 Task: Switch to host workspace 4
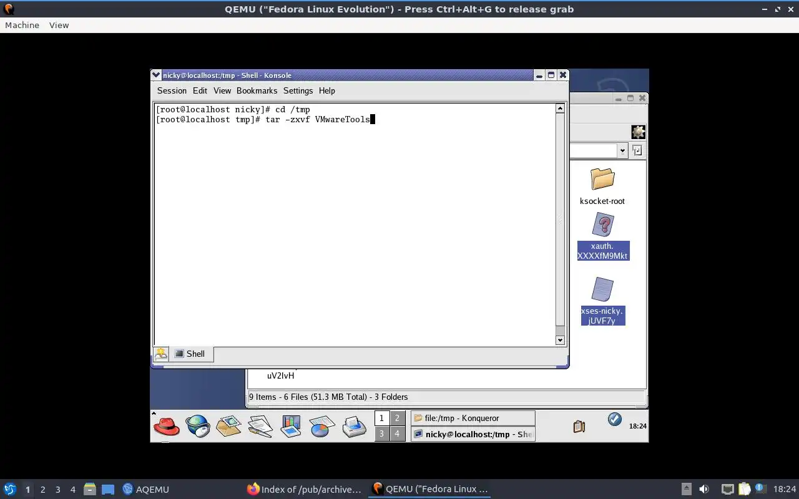72,490
